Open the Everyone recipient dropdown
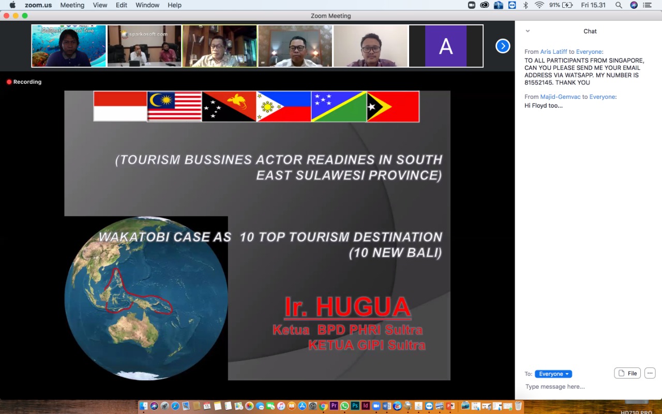 click(x=553, y=374)
